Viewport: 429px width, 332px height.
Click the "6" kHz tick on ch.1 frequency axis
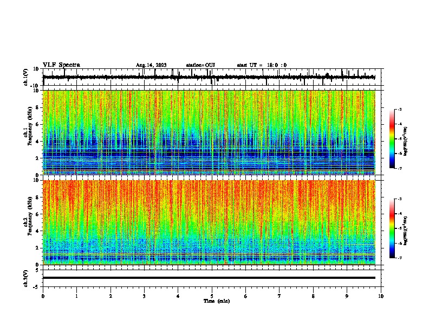37,124
